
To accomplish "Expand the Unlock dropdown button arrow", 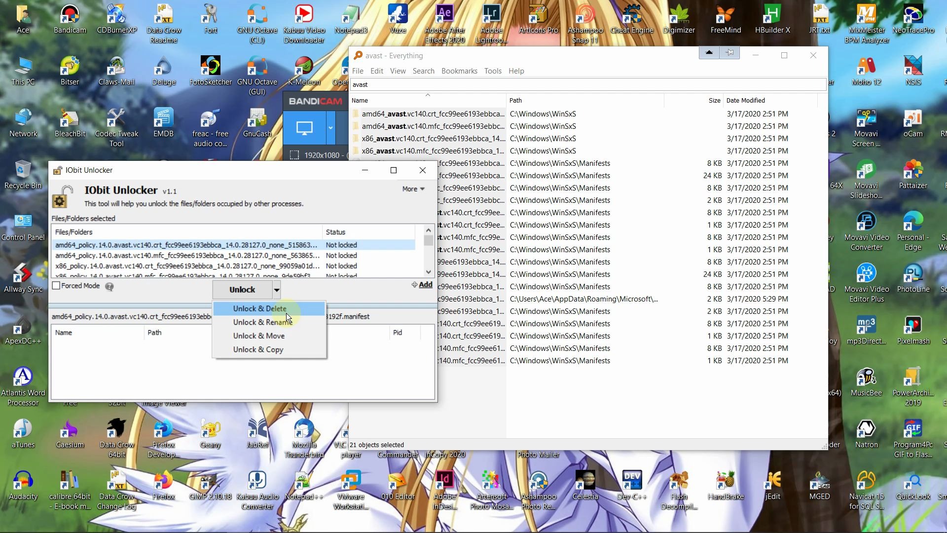I will [276, 289].
